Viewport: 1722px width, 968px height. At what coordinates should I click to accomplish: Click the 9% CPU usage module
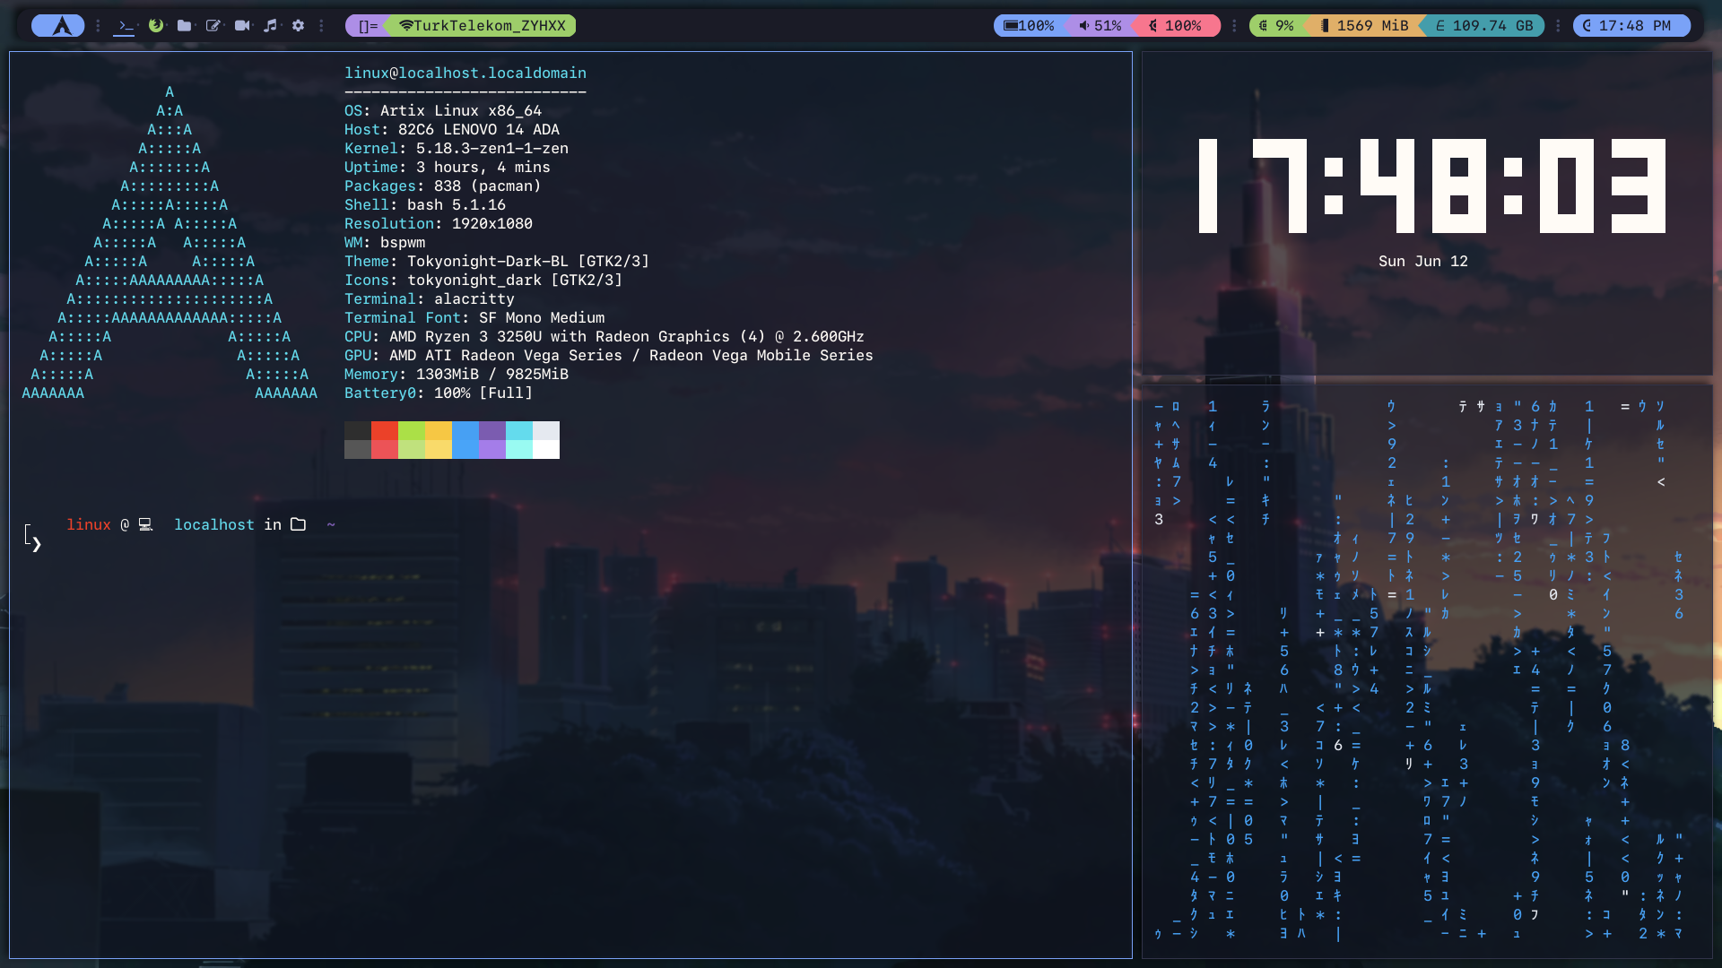[x=1275, y=26]
